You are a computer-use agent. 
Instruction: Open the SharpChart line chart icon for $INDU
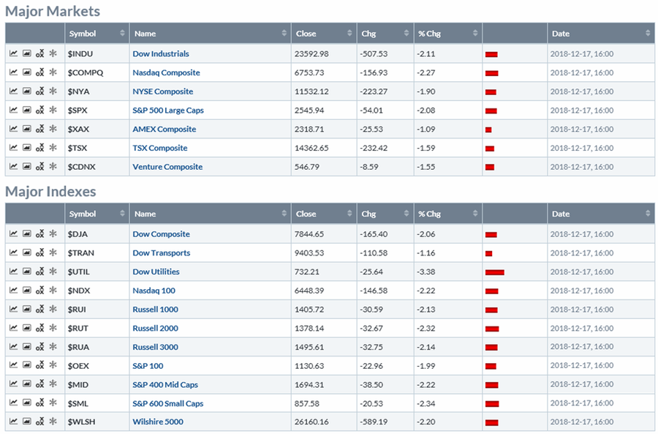[14, 53]
